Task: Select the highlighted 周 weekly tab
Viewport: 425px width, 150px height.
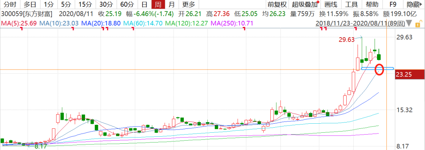Action: click(158, 4)
